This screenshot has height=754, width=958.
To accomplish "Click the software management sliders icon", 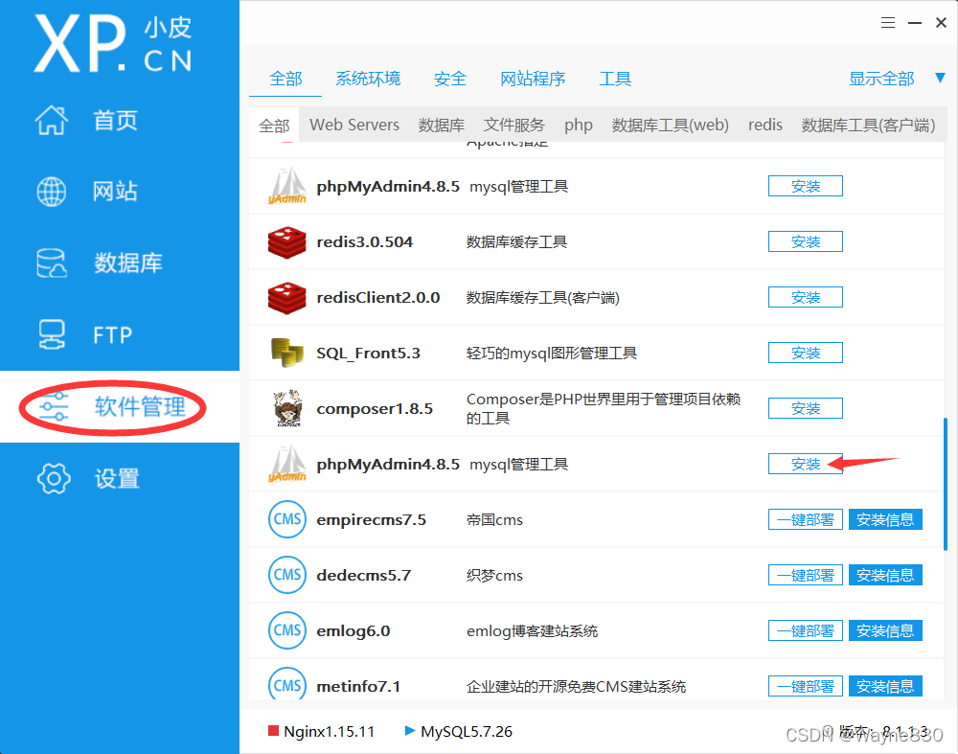I will [x=54, y=407].
